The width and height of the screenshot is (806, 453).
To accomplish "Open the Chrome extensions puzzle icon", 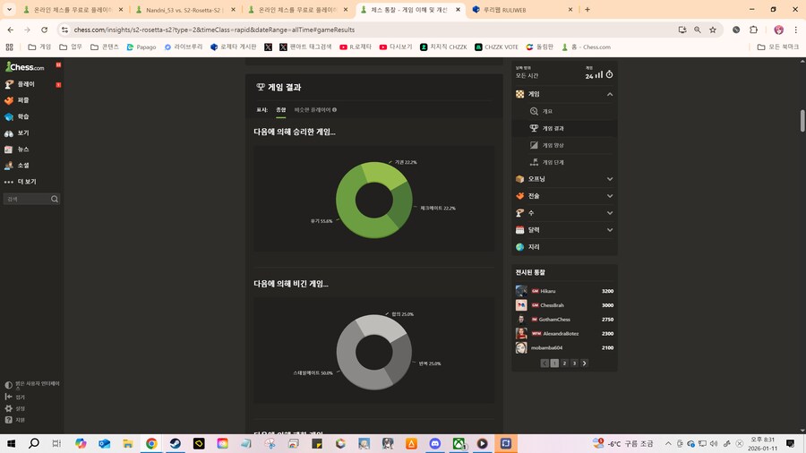I will 753,30.
